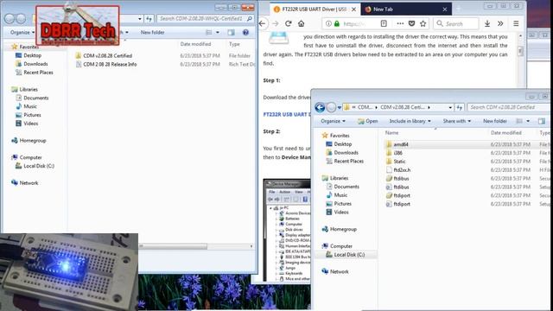The width and height of the screenshot is (553, 311).
Task: Sort by Name column in the front Explorer window
Action: point(391,133)
